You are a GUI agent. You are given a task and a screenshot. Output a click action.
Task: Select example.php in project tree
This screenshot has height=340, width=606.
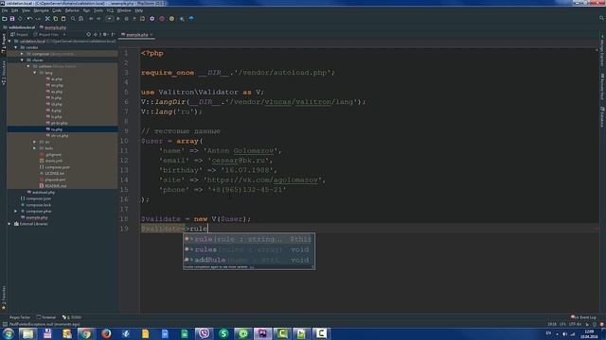pos(37,217)
